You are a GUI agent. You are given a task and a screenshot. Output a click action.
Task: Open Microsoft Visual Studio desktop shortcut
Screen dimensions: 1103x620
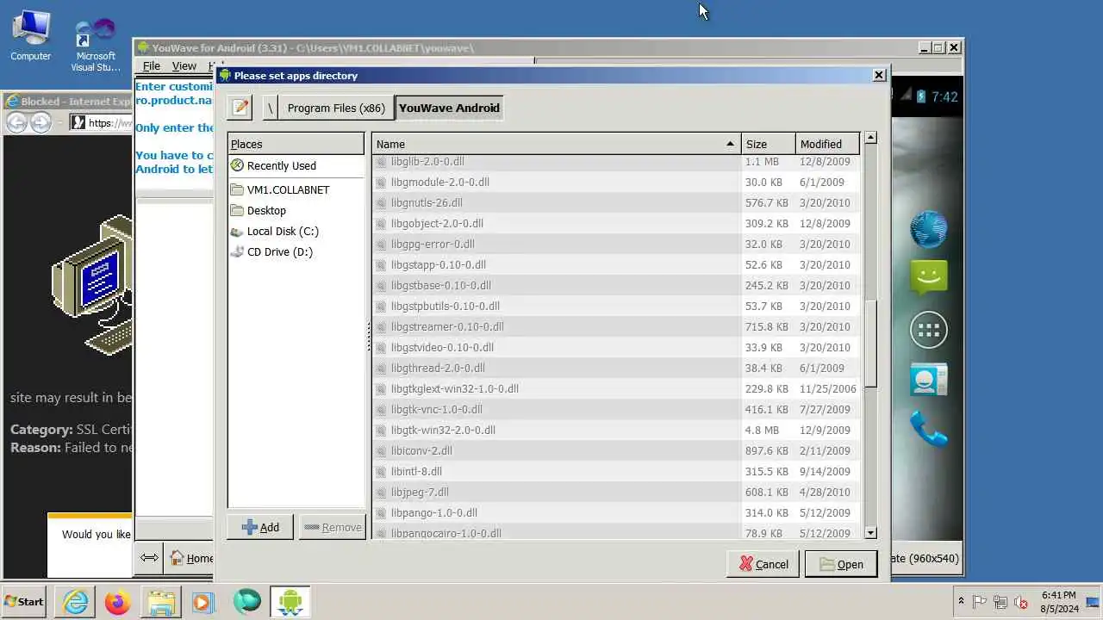[x=95, y=45]
